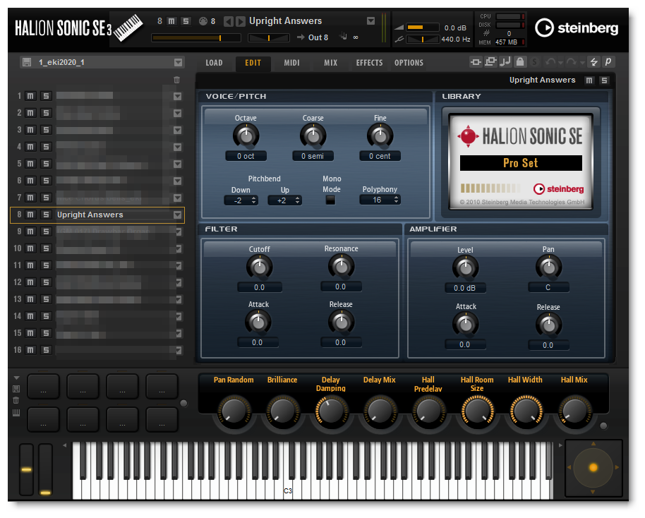Select the EDIT tab
The width and height of the screenshot is (645, 518).
[x=253, y=63]
